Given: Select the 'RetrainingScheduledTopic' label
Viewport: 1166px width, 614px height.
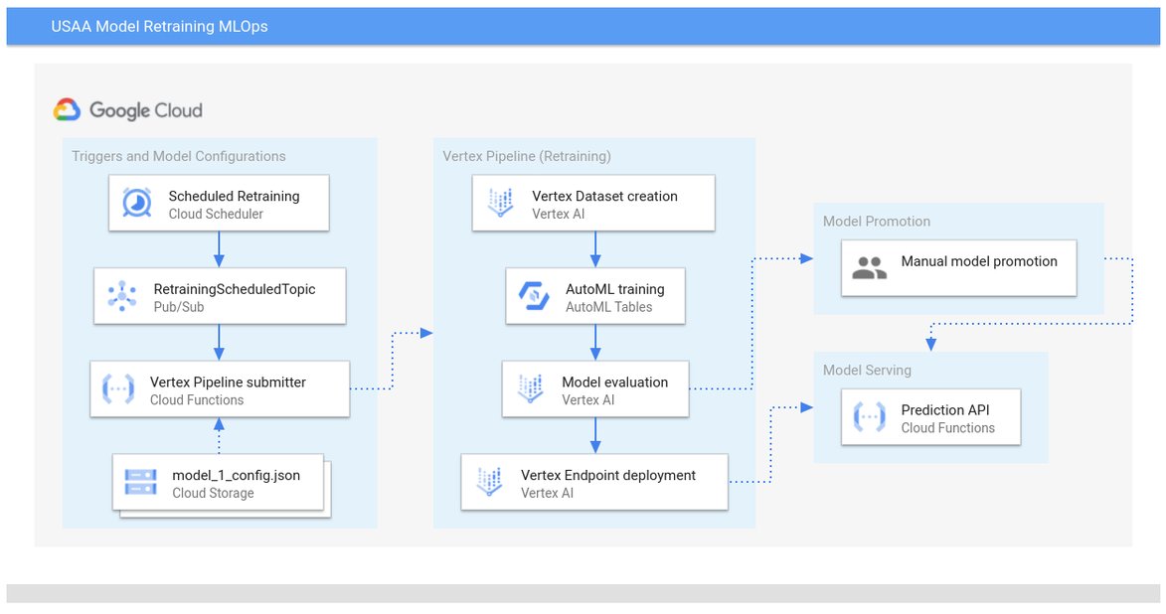Looking at the screenshot, I should 235,289.
